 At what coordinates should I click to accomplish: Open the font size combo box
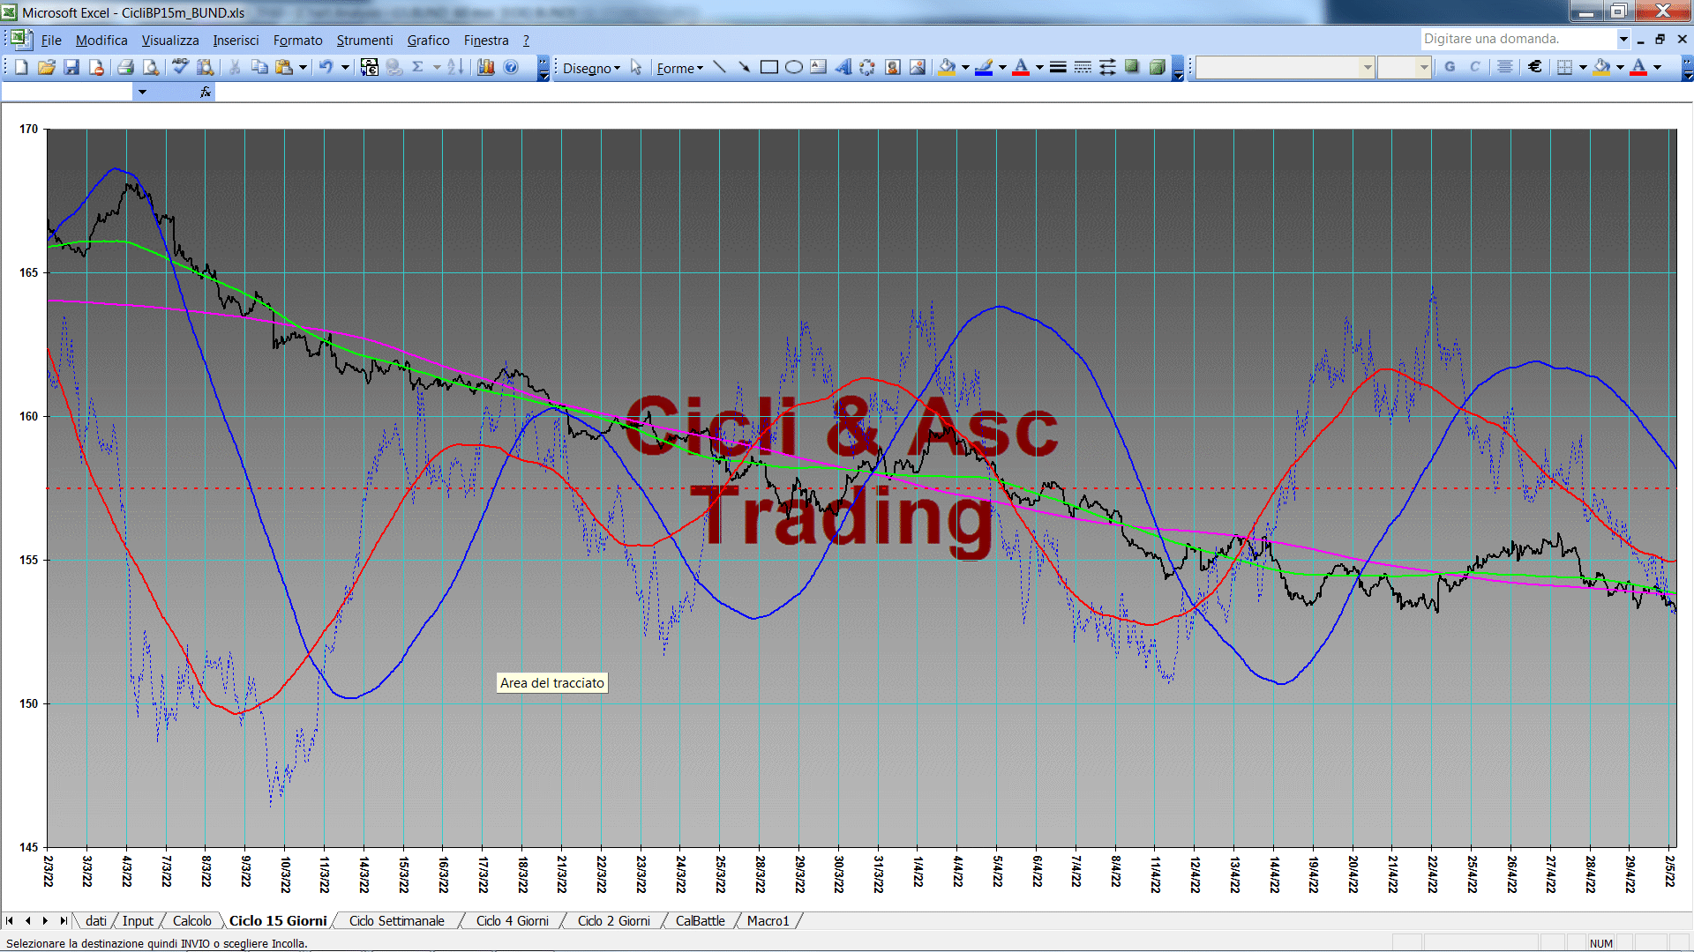pos(1404,67)
